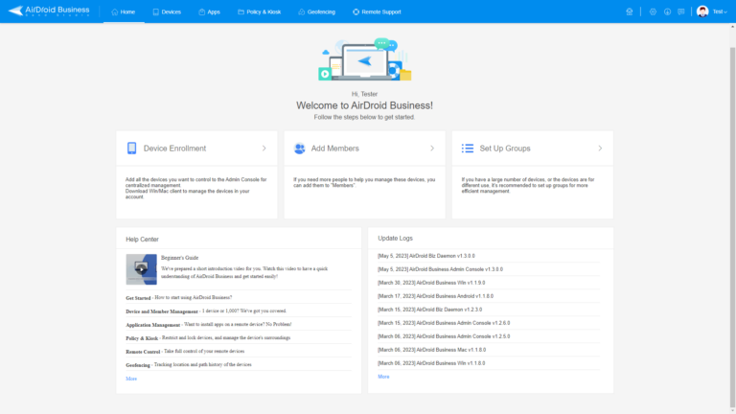Click More under Update Logs
The image size is (736, 414).
click(x=383, y=377)
